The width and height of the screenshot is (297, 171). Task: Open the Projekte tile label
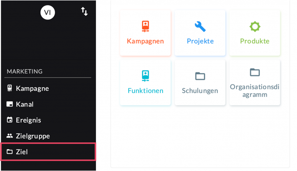coord(200,41)
